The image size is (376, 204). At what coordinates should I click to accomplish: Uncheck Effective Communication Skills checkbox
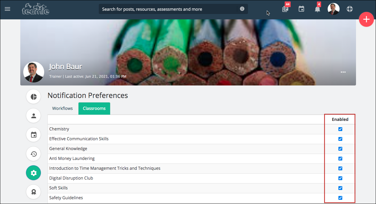340,139
